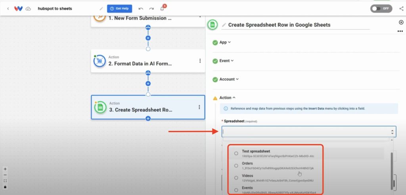This screenshot has height=195, width=406.
Task: Redo the last change
Action: coord(151,9)
